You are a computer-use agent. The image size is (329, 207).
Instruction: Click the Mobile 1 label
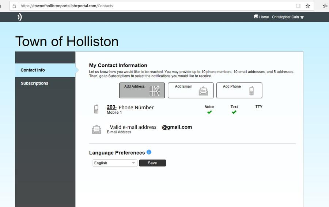(x=114, y=113)
